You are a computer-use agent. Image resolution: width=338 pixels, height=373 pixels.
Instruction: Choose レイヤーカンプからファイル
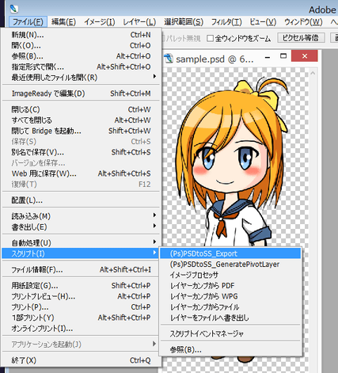pos(230,307)
